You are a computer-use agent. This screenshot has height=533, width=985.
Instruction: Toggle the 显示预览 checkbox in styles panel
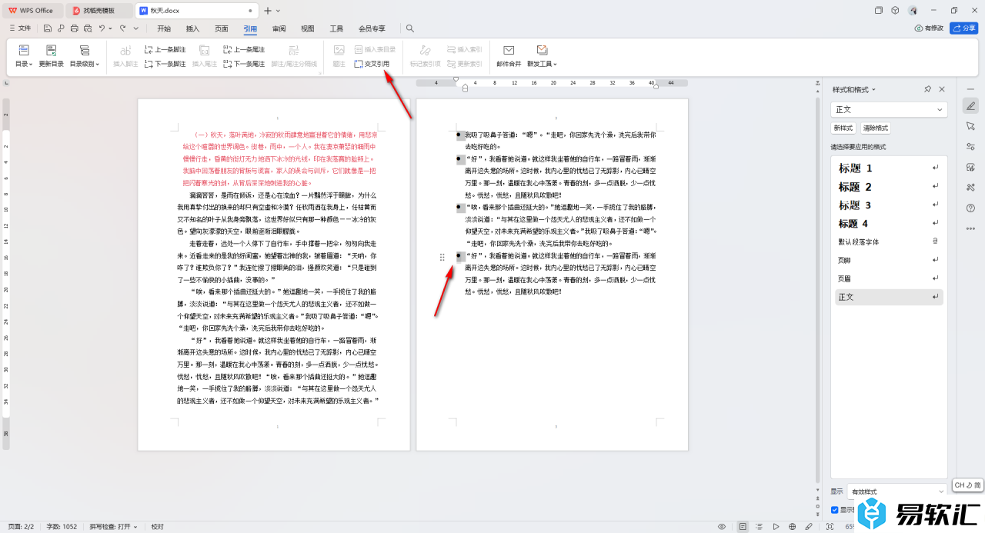coord(835,510)
